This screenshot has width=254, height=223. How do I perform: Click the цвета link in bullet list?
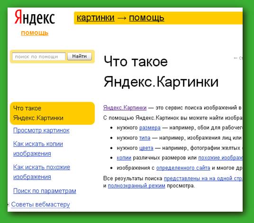click(146, 148)
